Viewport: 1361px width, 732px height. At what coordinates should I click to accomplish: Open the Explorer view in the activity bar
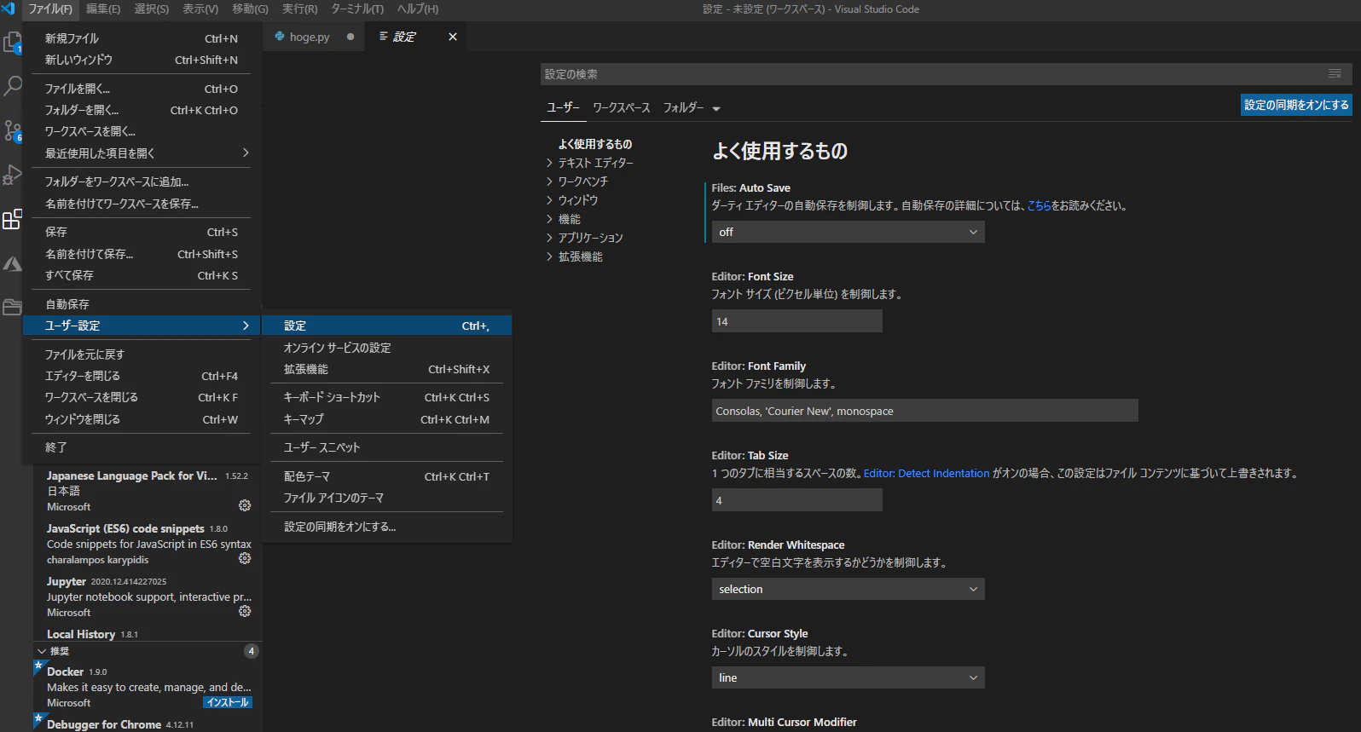click(12, 43)
